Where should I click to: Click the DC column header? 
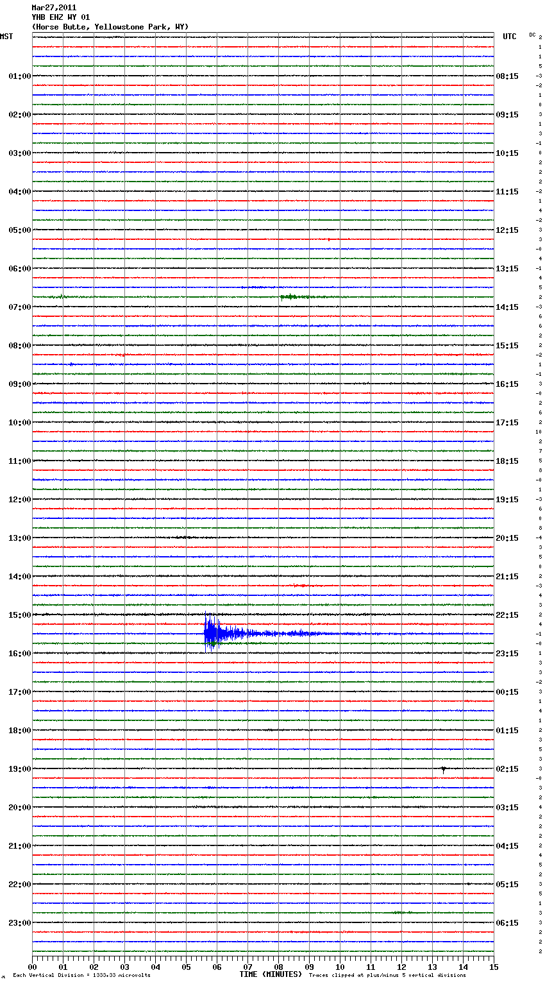click(x=532, y=35)
